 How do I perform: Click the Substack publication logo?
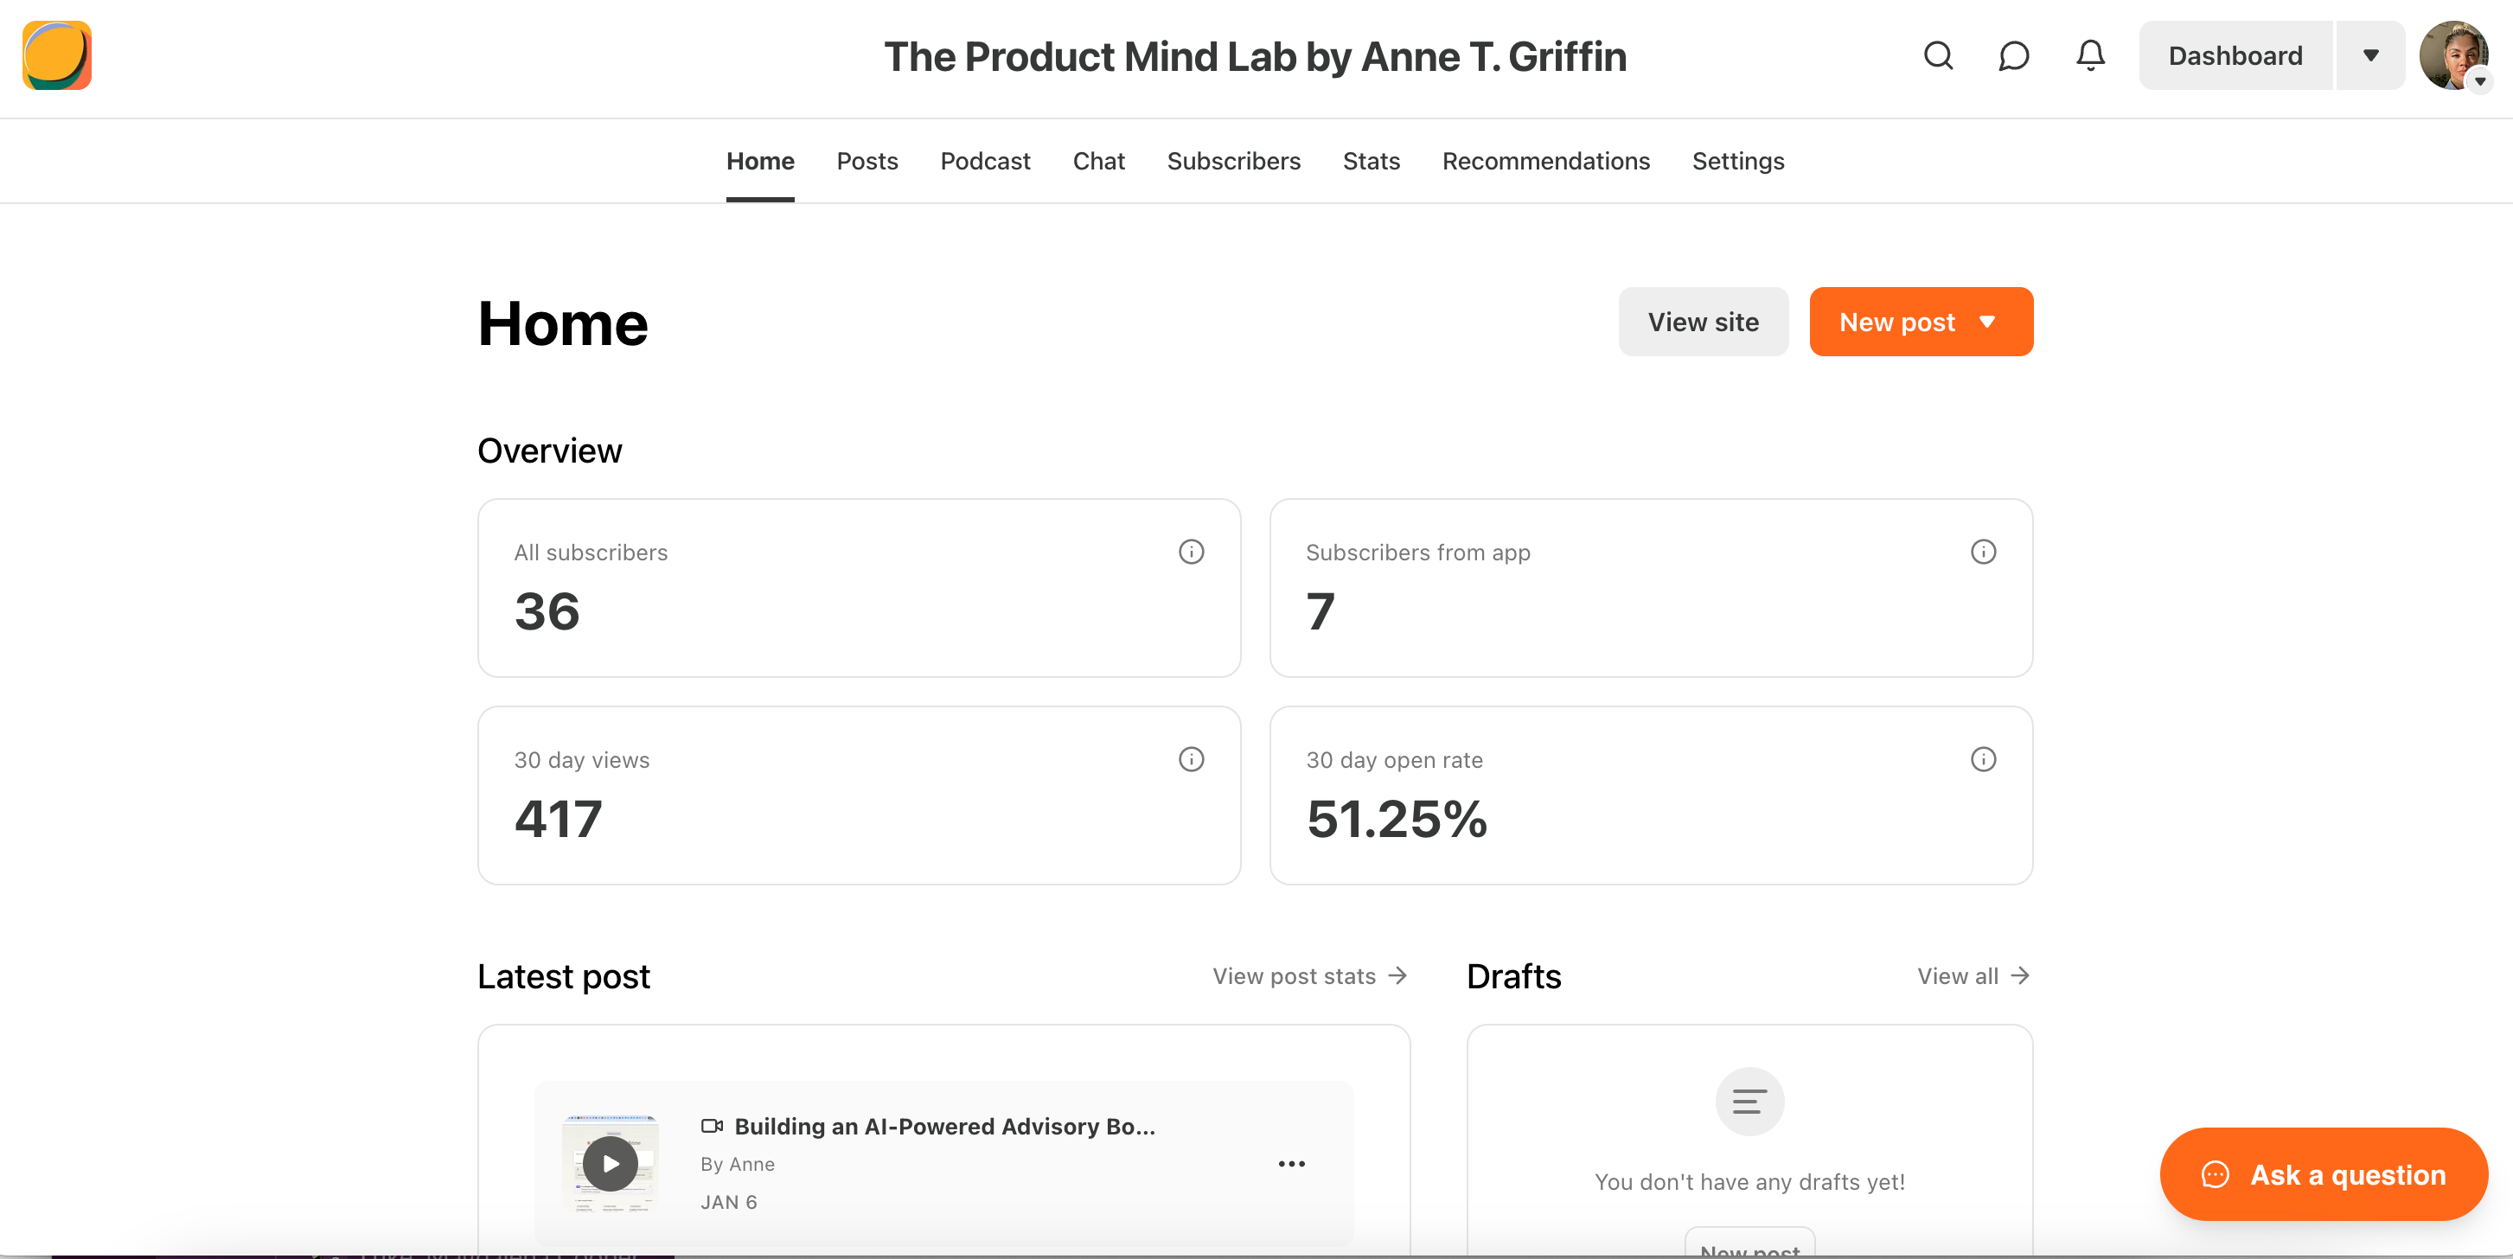coord(56,55)
